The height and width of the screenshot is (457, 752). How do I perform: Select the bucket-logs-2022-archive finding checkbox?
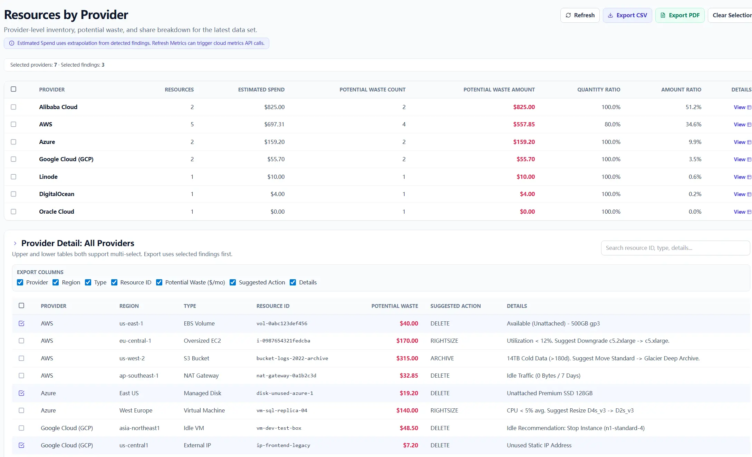pos(21,358)
